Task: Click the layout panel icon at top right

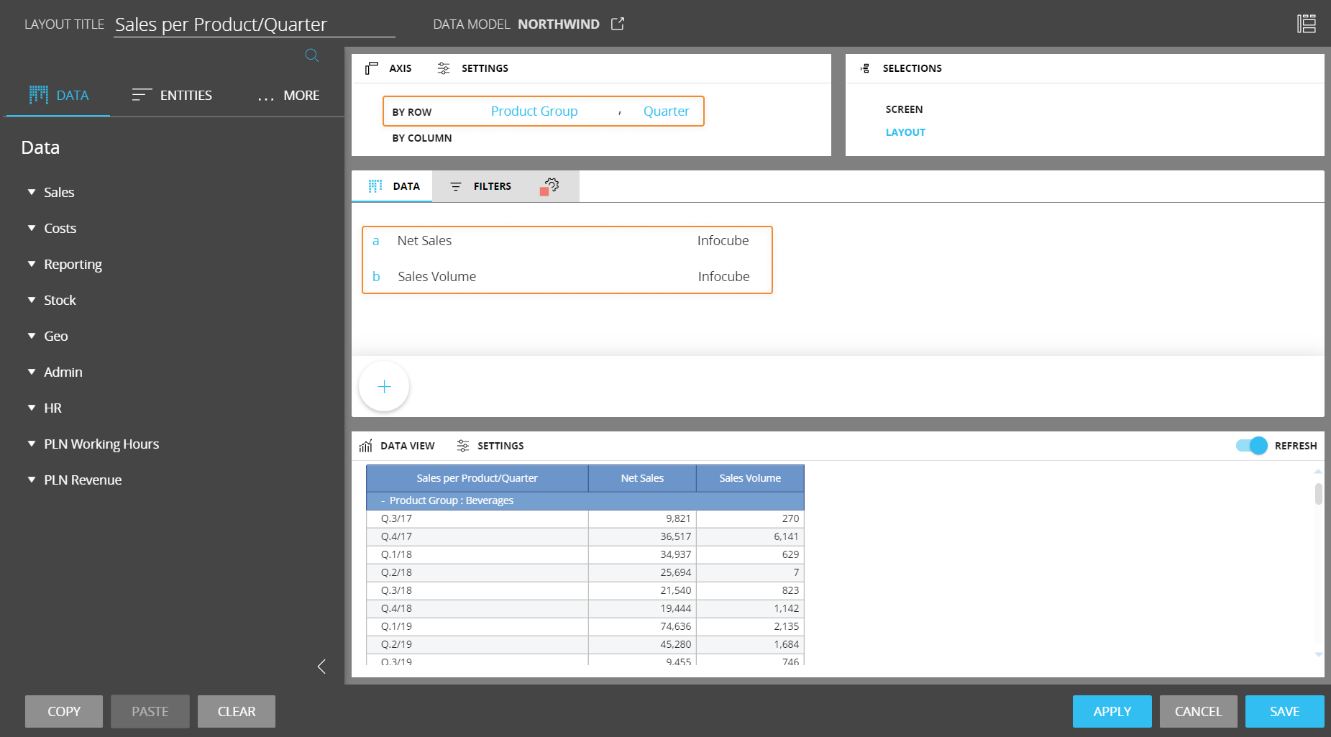Action: [x=1306, y=24]
